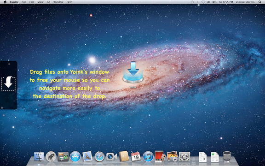Select the Yoink app icon on the desktop
The image size is (265, 166).
coord(133,72)
